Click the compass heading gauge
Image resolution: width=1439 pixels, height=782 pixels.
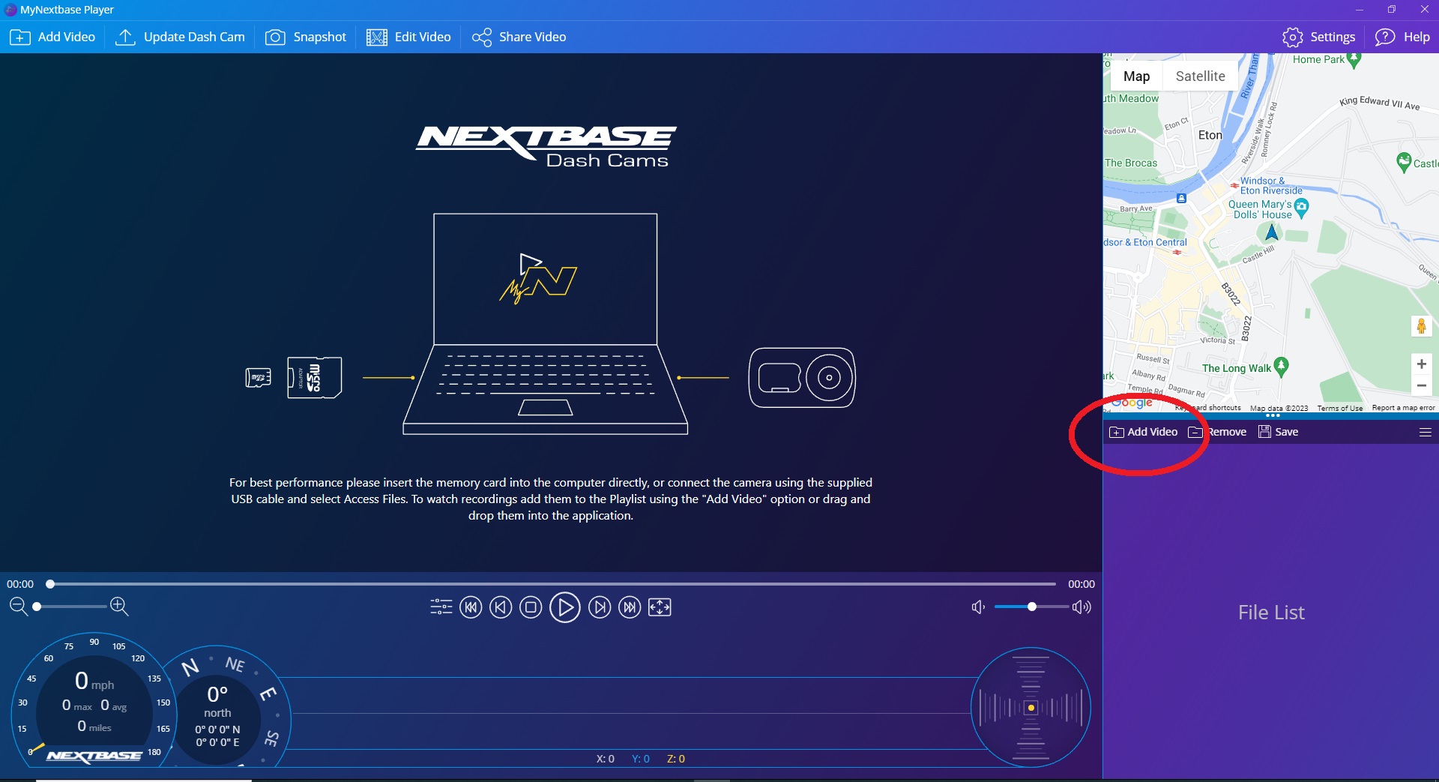pos(217,707)
